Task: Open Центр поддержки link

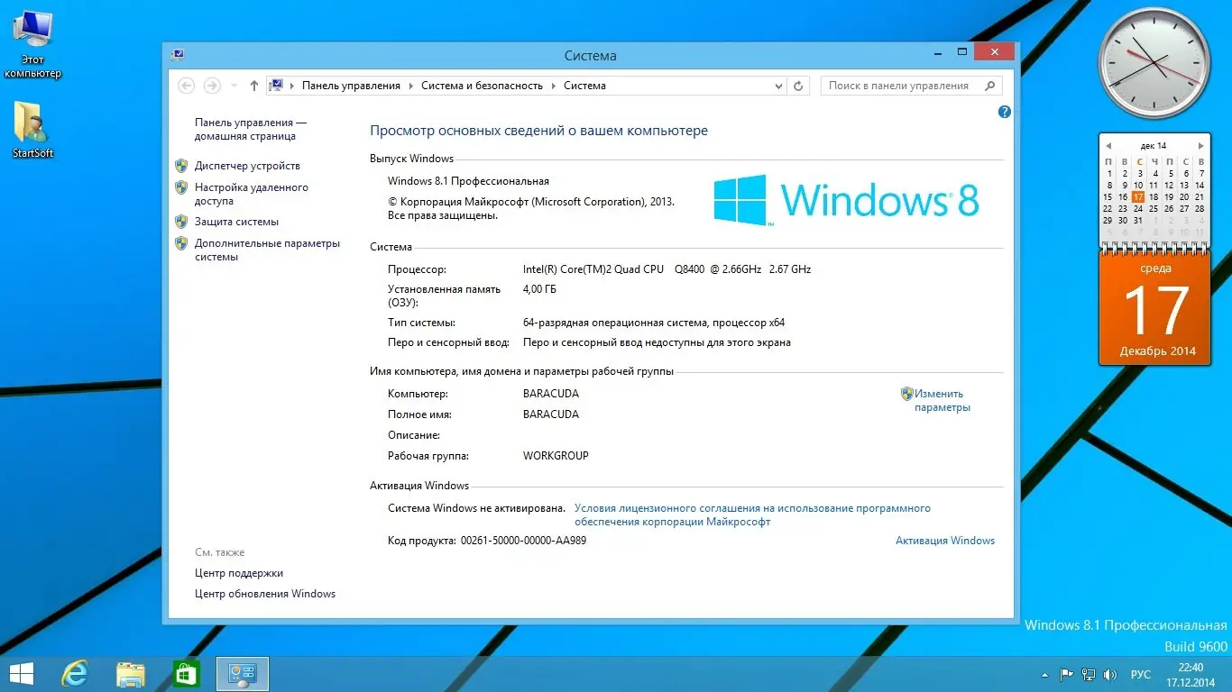Action: point(239,573)
